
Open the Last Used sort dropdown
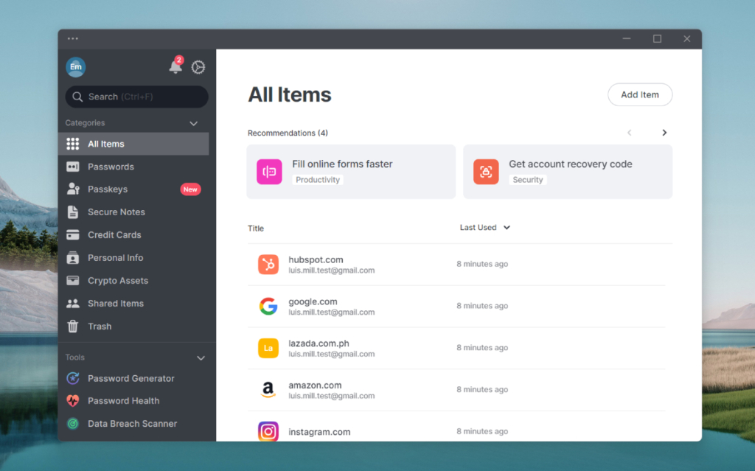[x=485, y=228]
